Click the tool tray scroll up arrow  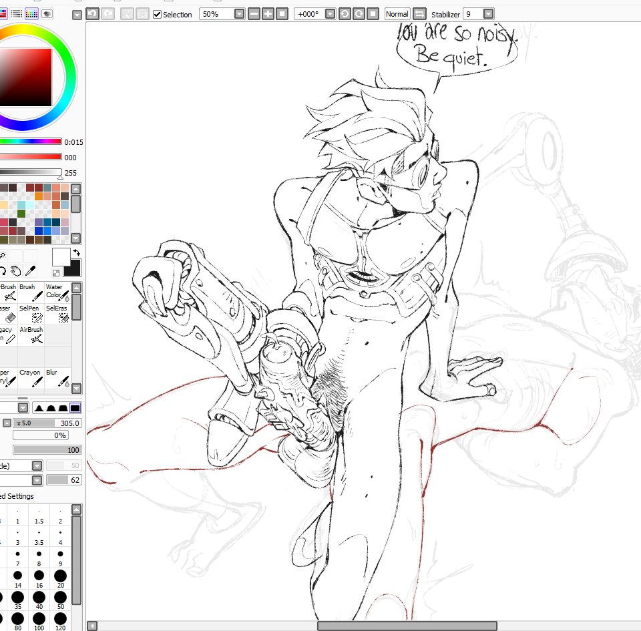point(76,288)
